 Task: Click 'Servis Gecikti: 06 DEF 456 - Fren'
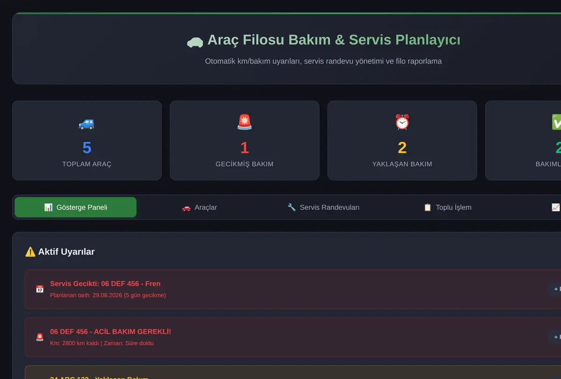pyautogui.click(x=105, y=284)
